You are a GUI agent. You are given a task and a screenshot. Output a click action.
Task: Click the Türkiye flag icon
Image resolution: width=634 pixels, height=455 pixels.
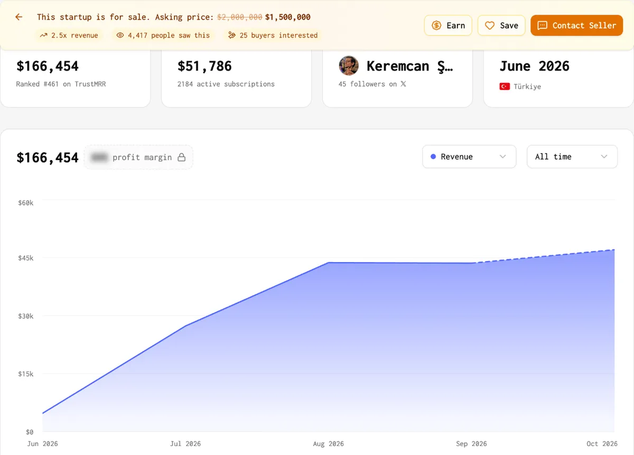(505, 87)
